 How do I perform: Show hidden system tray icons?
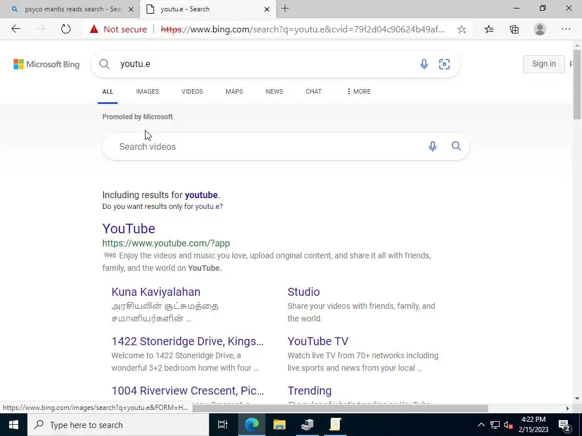click(481, 425)
